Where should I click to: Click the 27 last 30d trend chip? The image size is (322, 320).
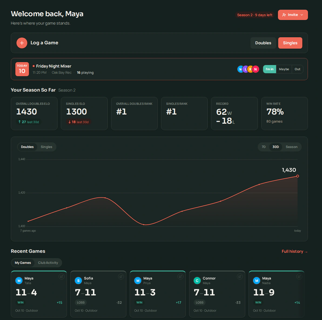(29, 122)
